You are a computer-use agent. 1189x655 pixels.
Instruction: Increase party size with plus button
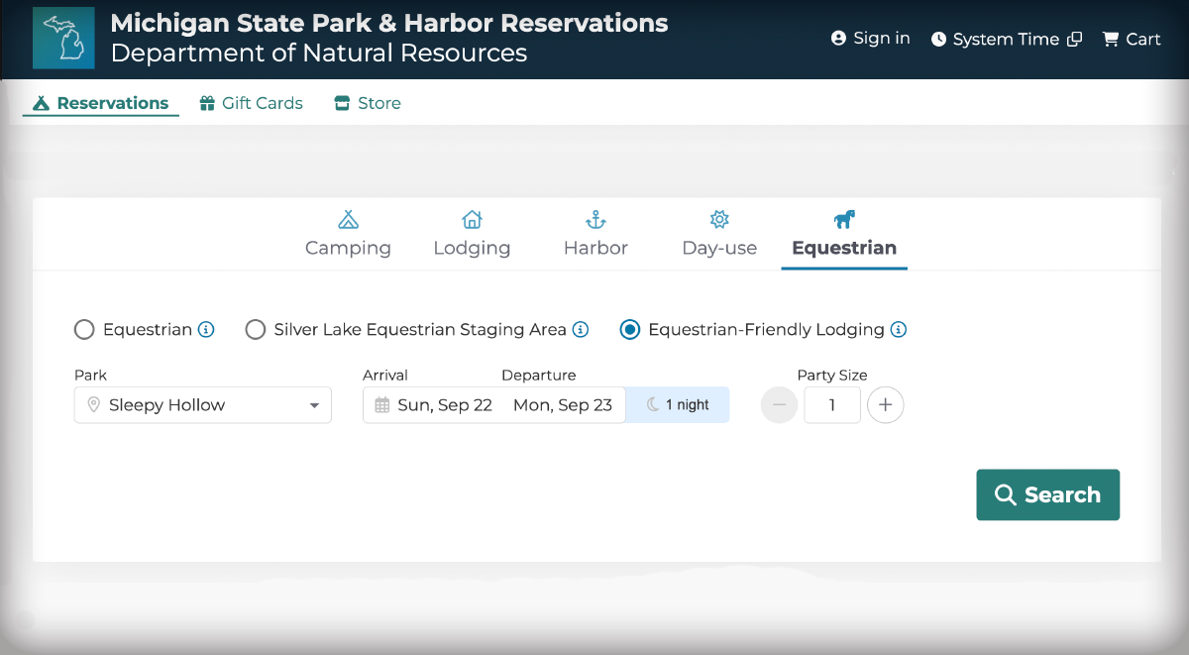886,405
